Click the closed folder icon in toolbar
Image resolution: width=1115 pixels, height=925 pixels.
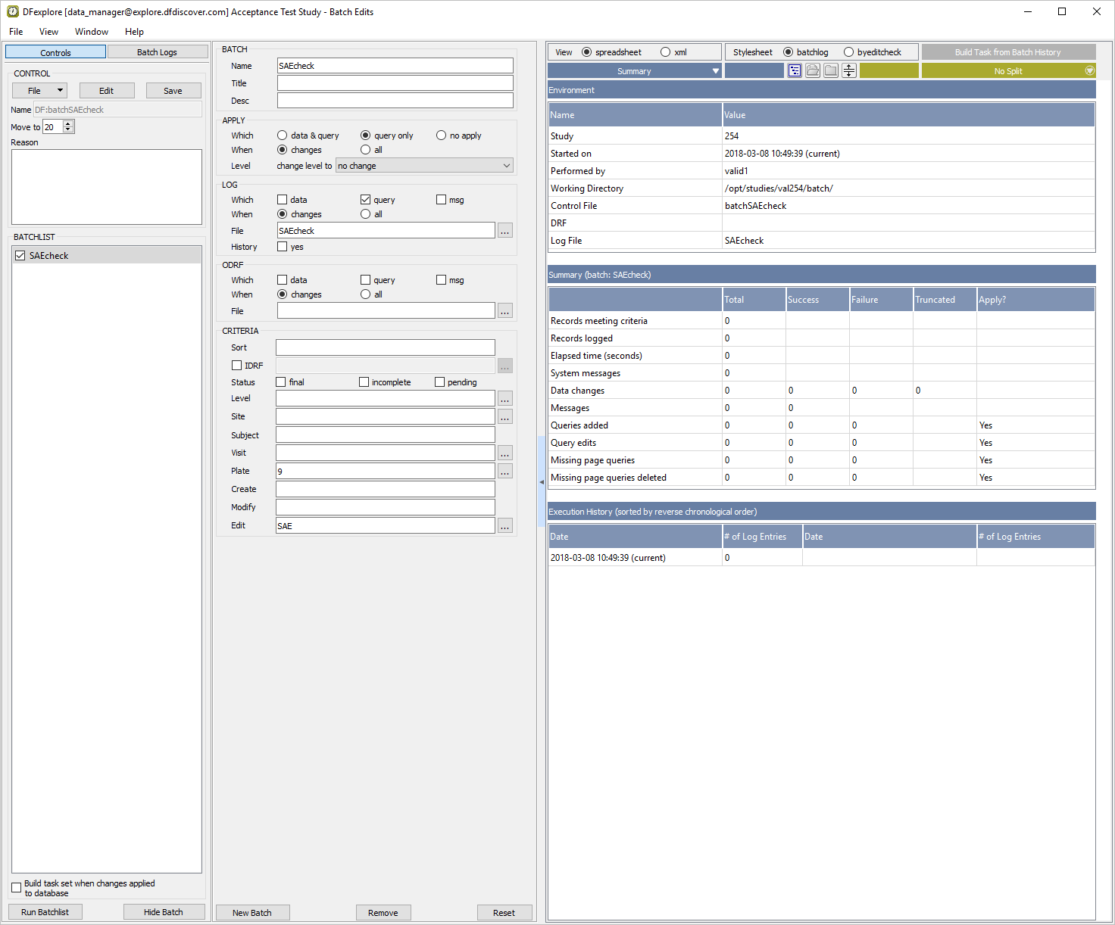coord(831,71)
